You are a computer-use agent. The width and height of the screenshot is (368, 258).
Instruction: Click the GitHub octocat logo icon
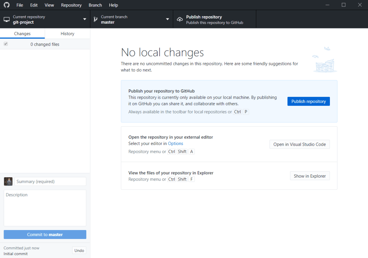pyautogui.click(x=6, y=5)
